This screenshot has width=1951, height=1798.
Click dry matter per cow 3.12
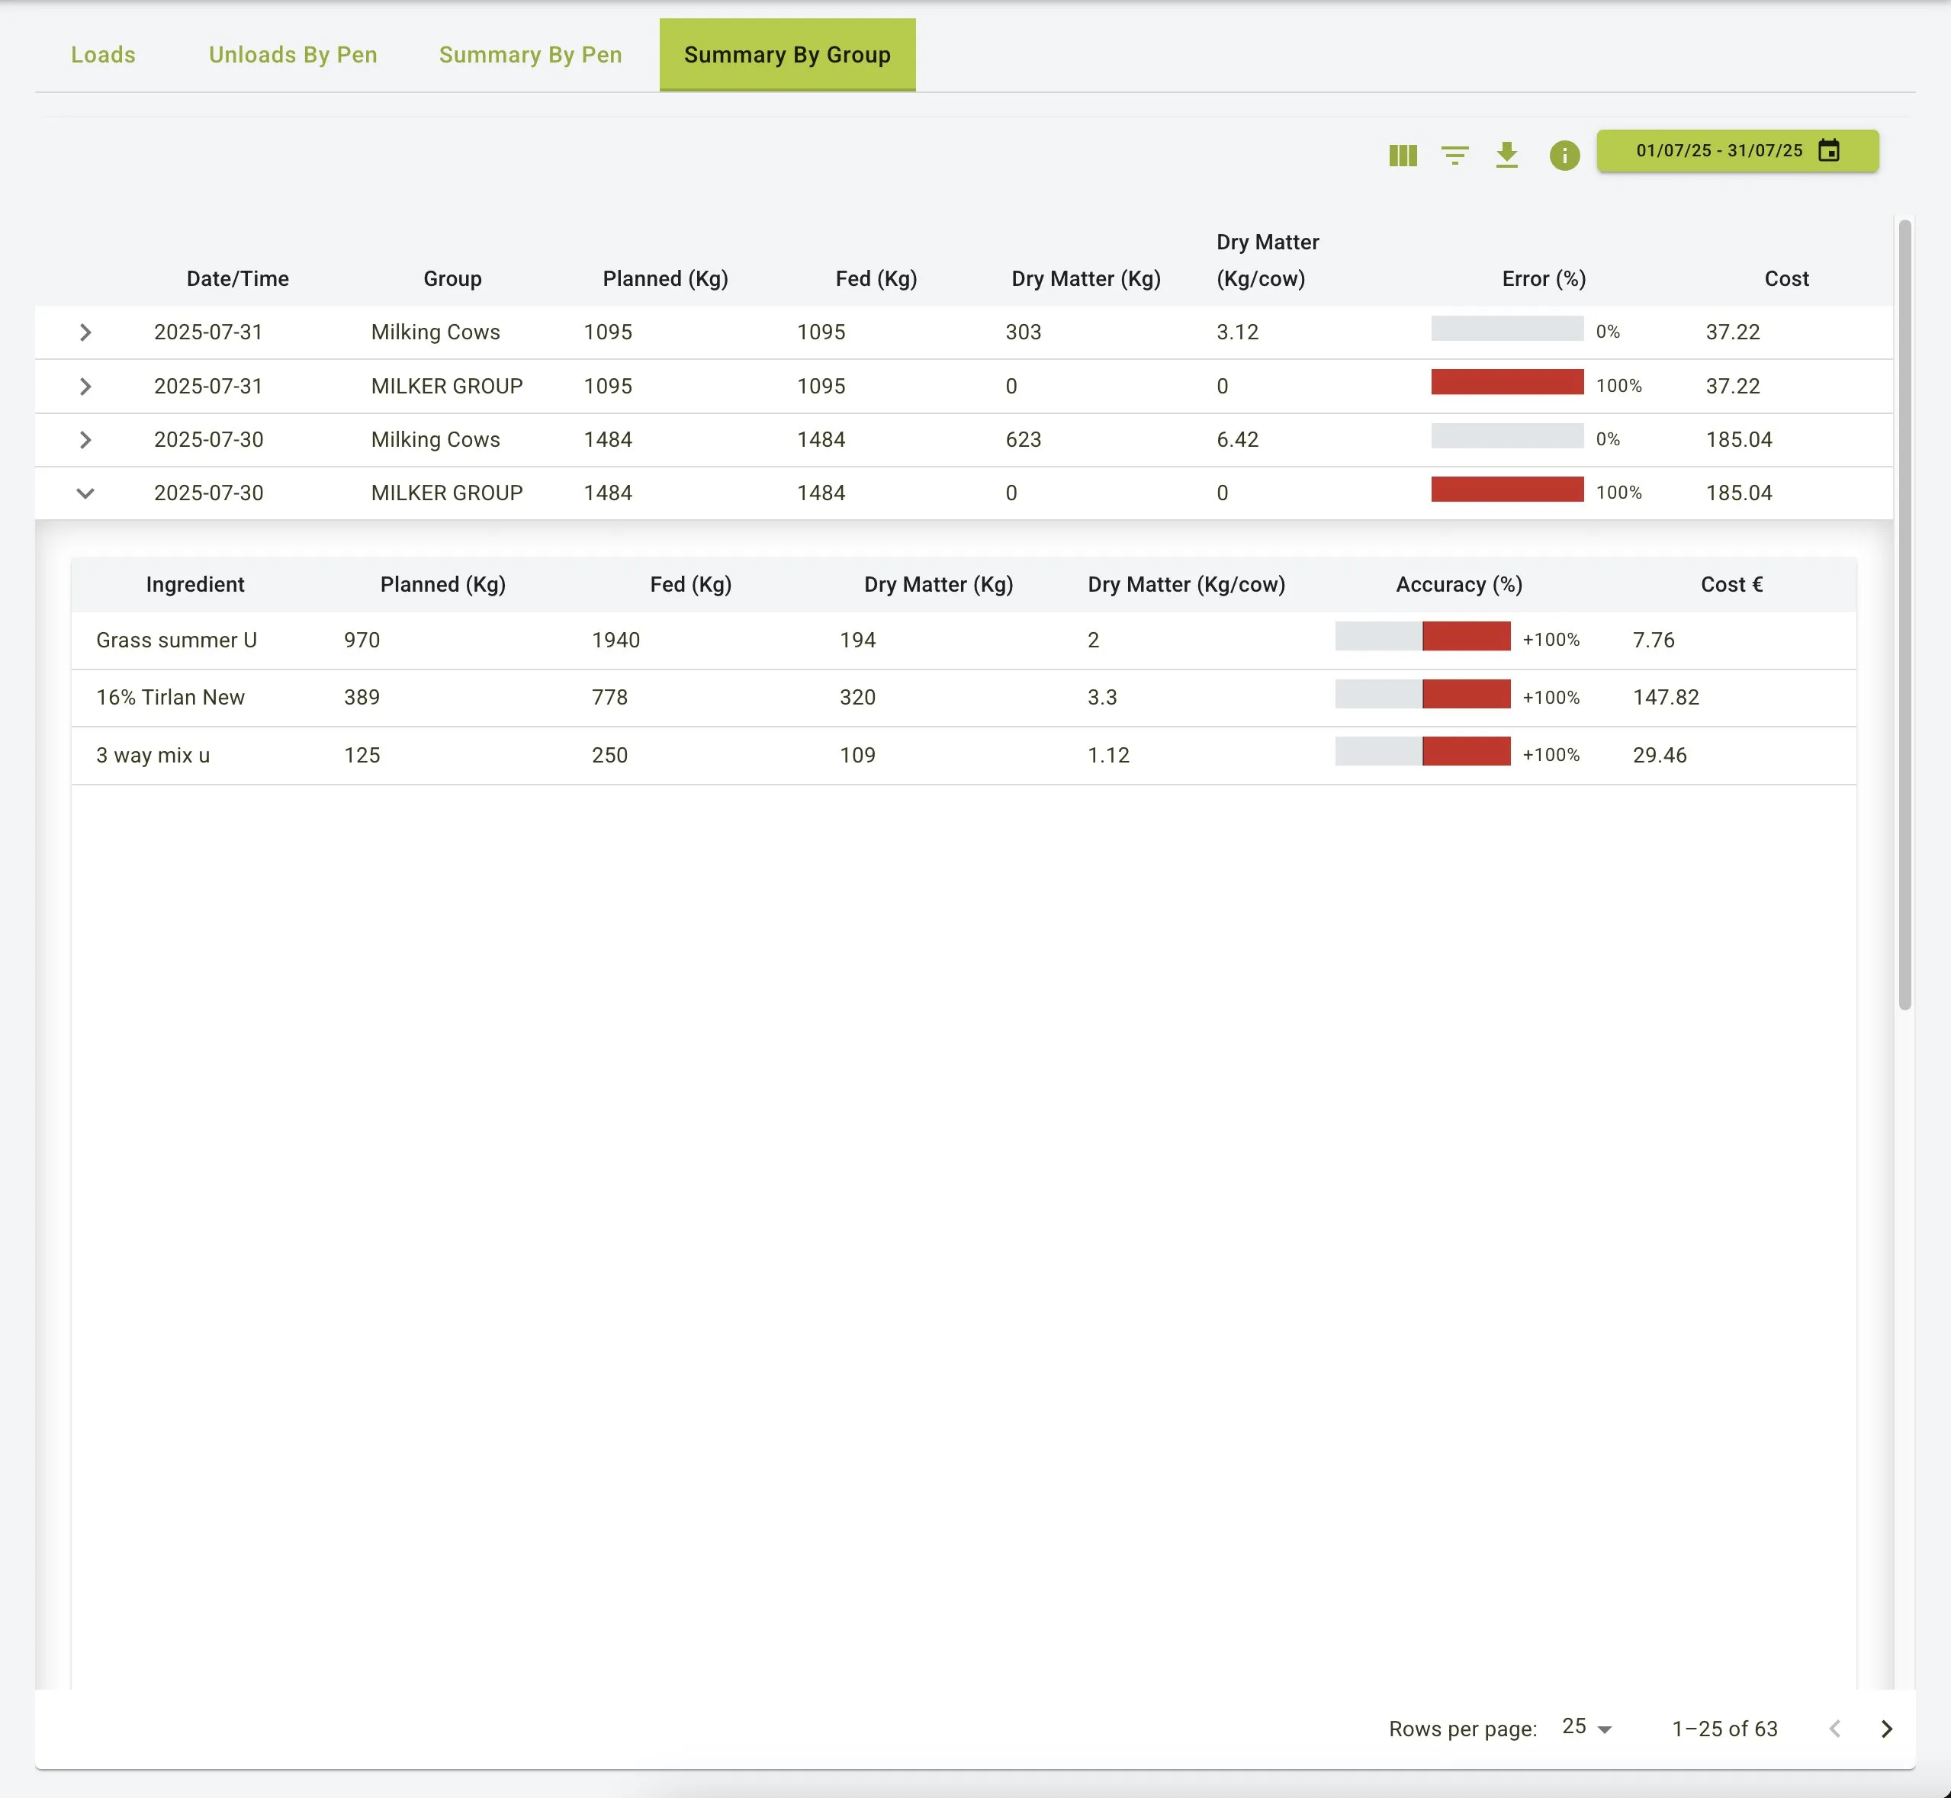coord(1237,332)
